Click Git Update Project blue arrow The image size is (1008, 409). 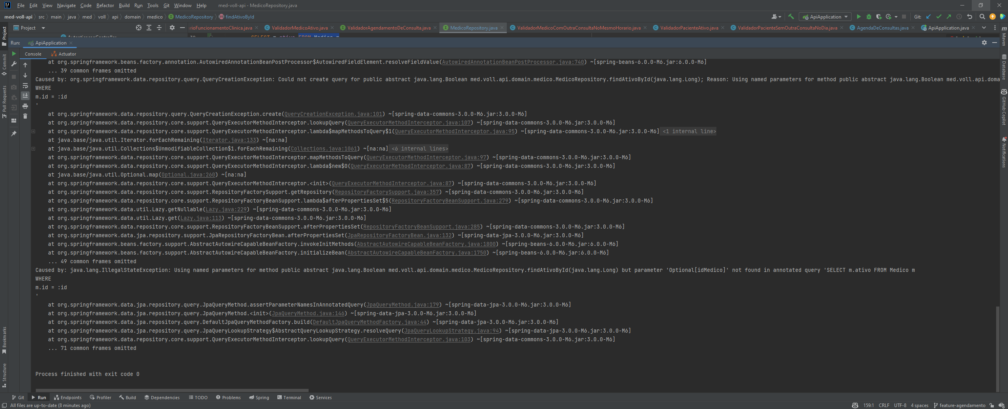(x=929, y=17)
